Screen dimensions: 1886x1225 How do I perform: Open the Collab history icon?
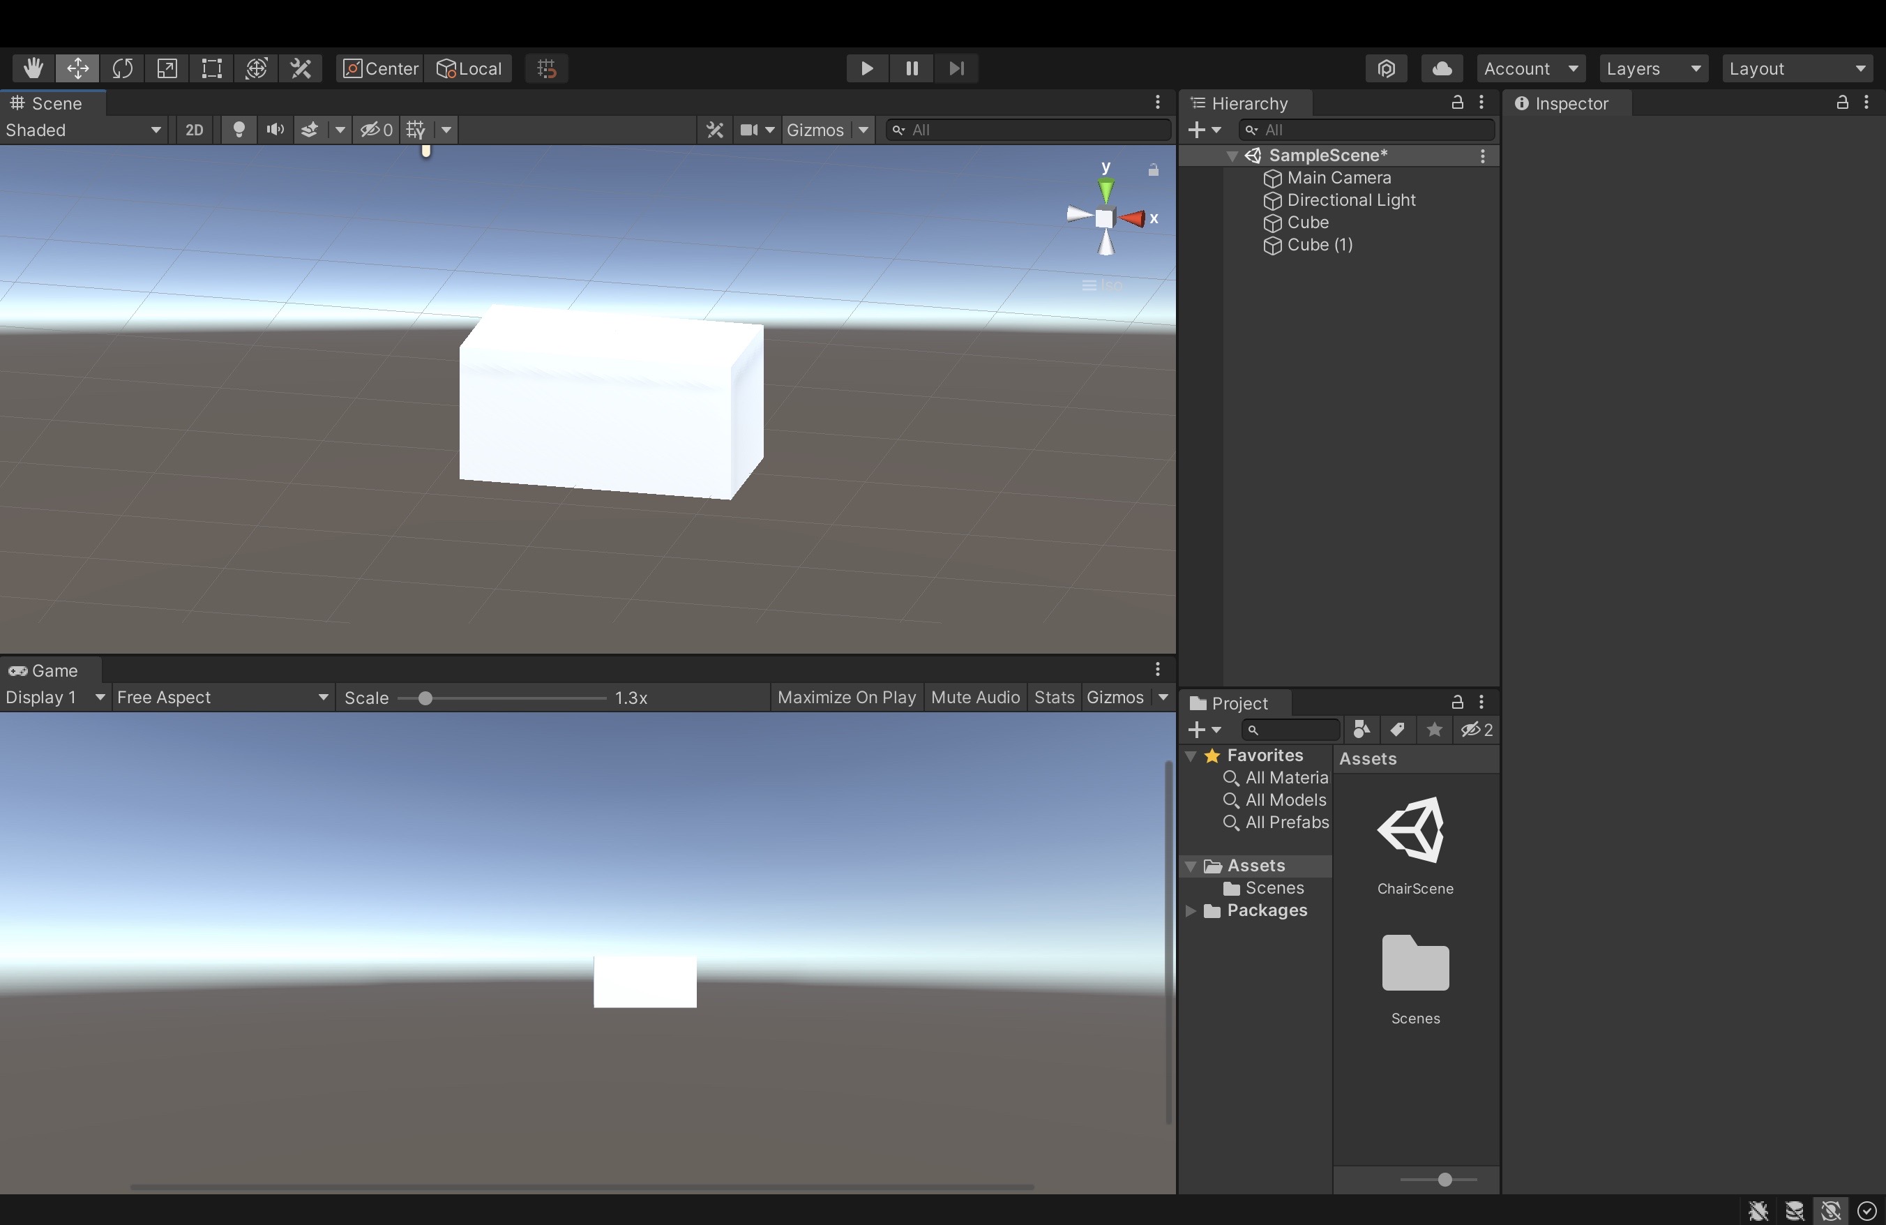point(1385,68)
